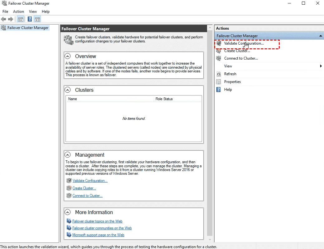This screenshot has height=249, width=324.
Task: Click the 'No items found.' text
Action: tap(134, 119)
